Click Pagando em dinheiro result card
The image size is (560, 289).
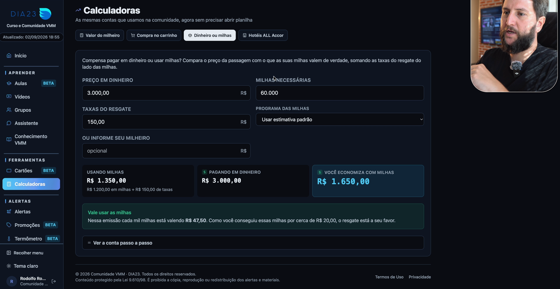(253, 181)
